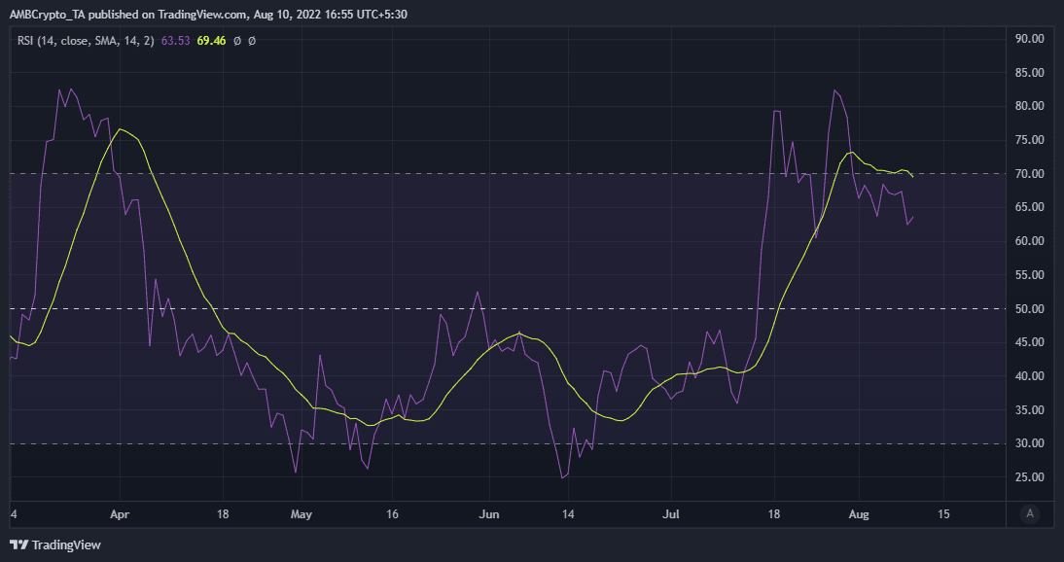Select the 'Jun' date on time axis
Viewport: 1064px width, 562px height.
click(x=490, y=512)
